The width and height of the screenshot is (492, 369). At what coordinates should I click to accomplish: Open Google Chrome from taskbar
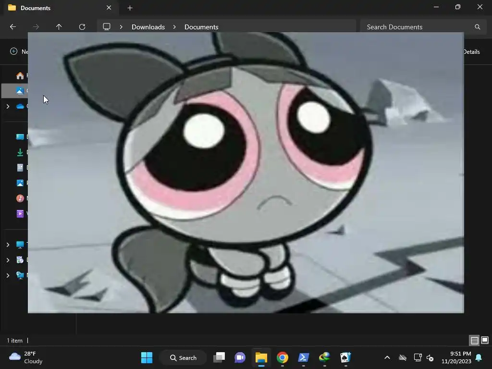(x=283, y=357)
